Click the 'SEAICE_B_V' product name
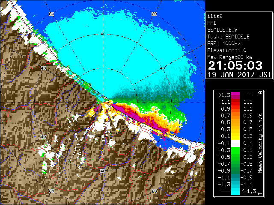The image size is (274, 205). 222,30
